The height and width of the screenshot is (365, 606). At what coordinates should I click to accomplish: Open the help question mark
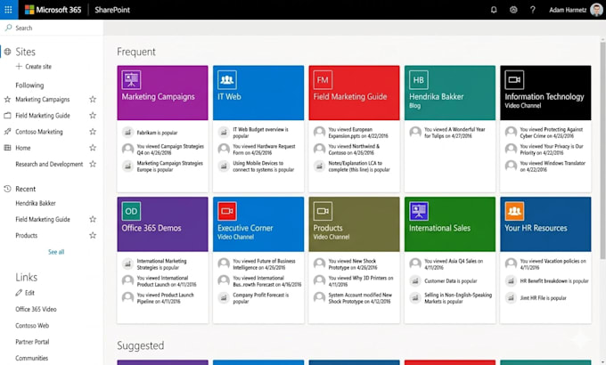[x=533, y=10]
